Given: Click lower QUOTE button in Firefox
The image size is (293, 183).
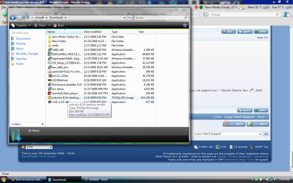Looking at the screenshot, I should pyautogui.click(x=245, y=110).
